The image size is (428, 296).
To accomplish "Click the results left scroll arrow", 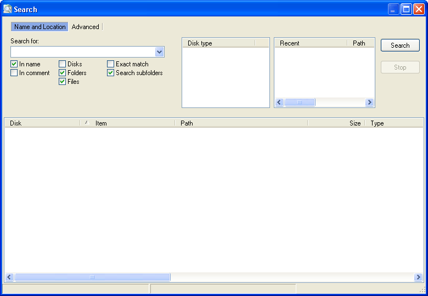I will click(x=9, y=277).
